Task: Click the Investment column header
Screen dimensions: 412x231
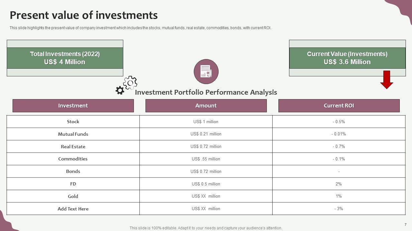Action: [73, 106]
